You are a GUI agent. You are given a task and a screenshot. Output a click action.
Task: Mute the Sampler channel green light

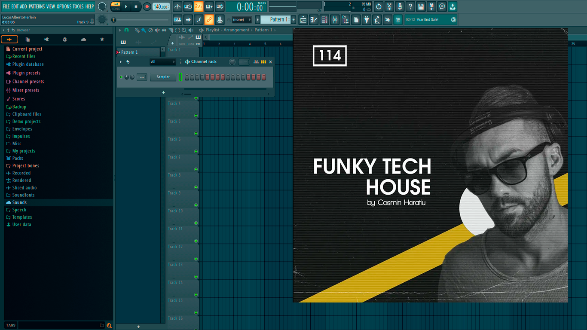point(121,77)
